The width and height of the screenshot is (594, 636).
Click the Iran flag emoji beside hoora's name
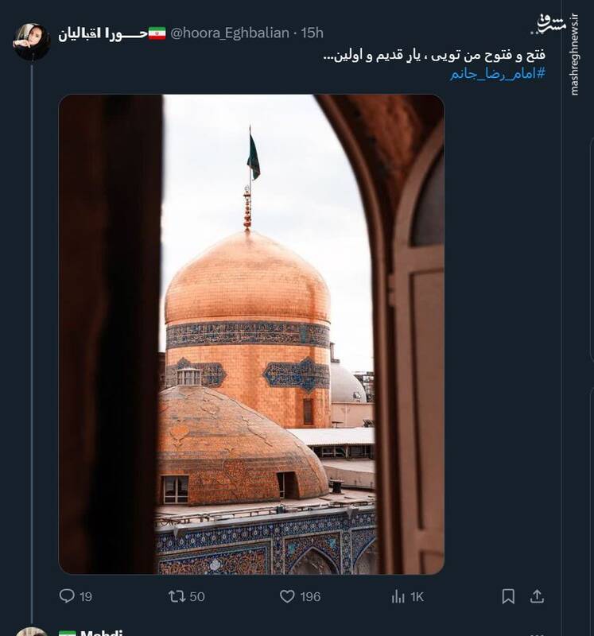(157, 33)
